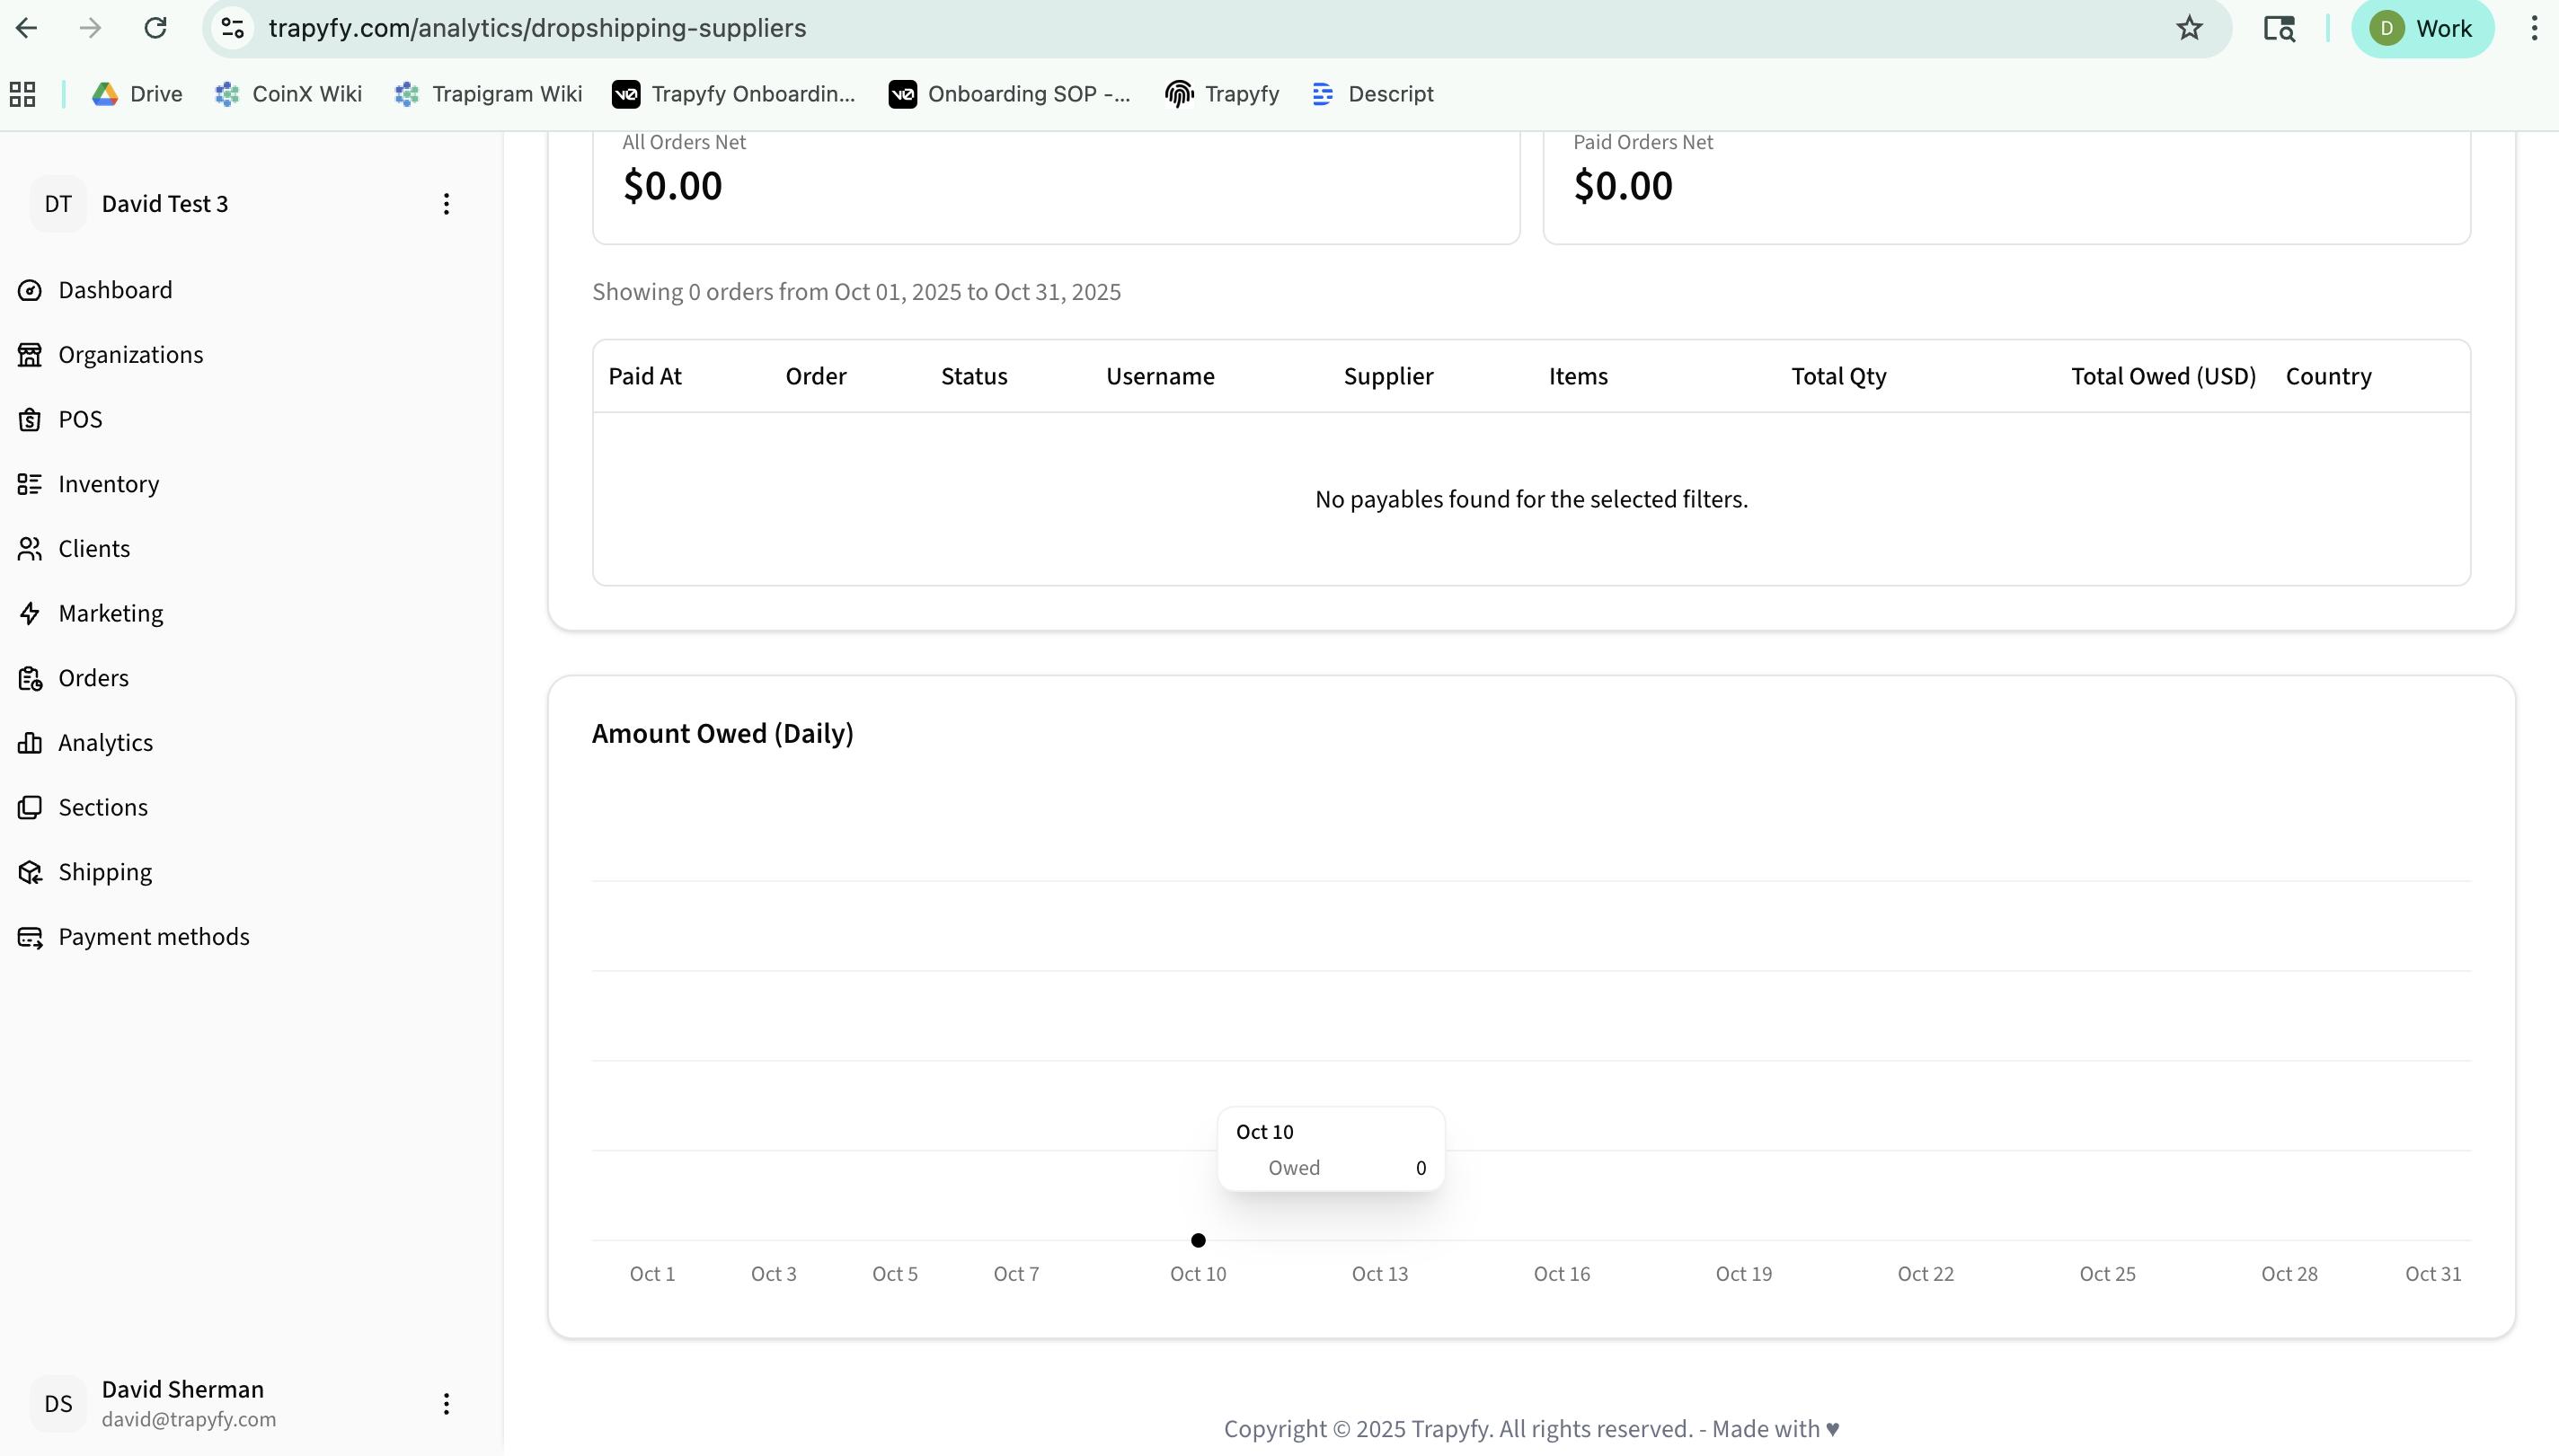Click the Organizations storefront icon
Image resolution: width=2559 pixels, height=1456 pixels.
coord(30,355)
